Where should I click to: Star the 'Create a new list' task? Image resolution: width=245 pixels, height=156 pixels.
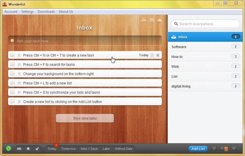pos(19,101)
